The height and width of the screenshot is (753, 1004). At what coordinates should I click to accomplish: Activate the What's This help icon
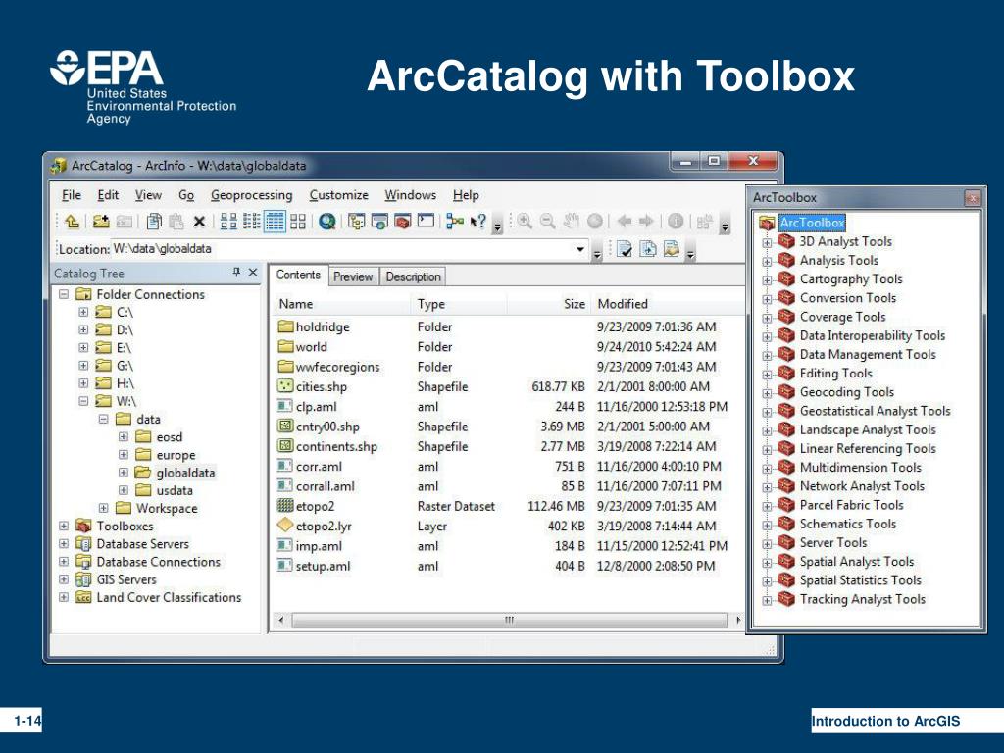coord(477,222)
